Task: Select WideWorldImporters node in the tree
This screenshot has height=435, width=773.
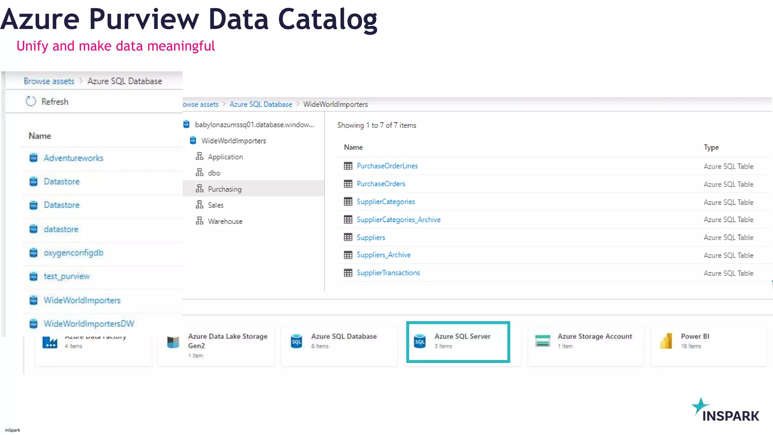Action: (x=234, y=140)
